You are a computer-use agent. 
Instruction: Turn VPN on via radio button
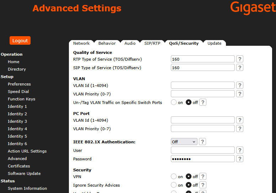click(174, 176)
